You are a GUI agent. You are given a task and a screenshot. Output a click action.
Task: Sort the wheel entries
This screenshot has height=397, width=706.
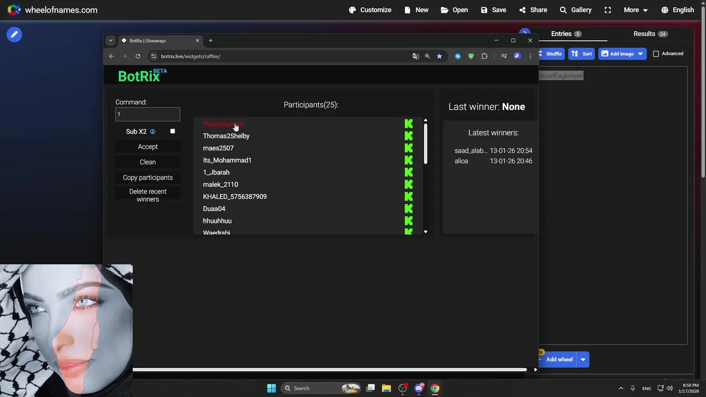point(581,53)
